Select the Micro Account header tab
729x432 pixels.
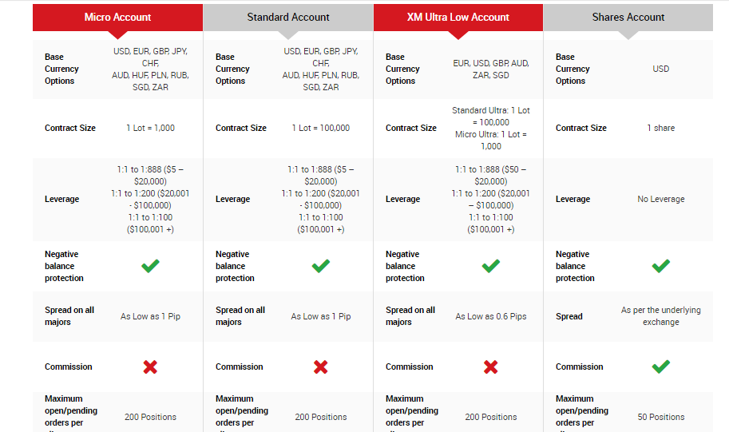117,18
